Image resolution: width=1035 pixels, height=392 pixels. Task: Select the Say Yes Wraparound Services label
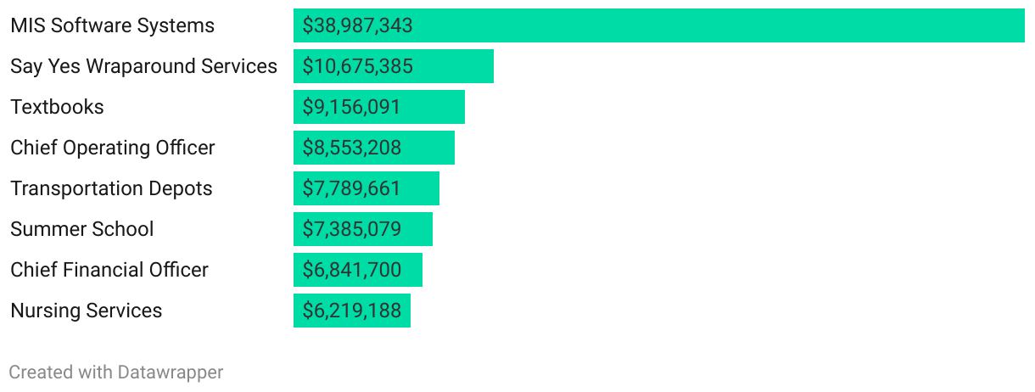pos(143,66)
